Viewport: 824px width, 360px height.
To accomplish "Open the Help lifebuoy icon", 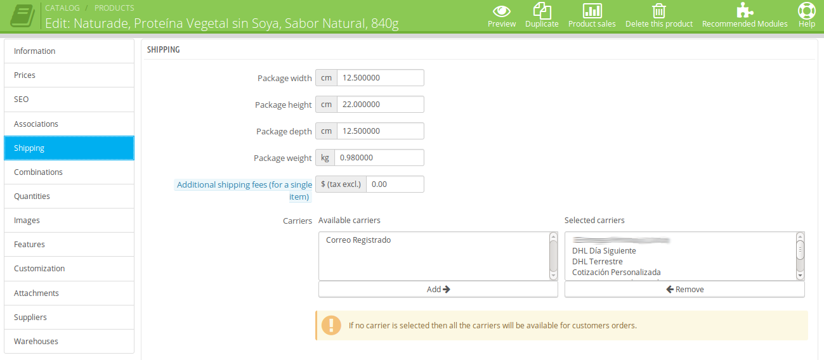I will click(x=806, y=11).
